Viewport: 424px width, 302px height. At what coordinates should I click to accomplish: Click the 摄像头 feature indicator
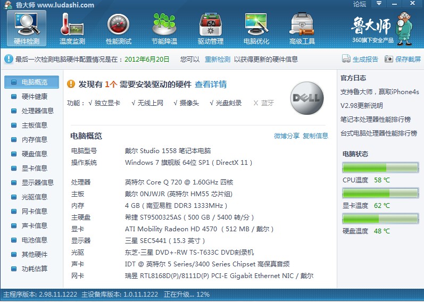click(x=186, y=103)
